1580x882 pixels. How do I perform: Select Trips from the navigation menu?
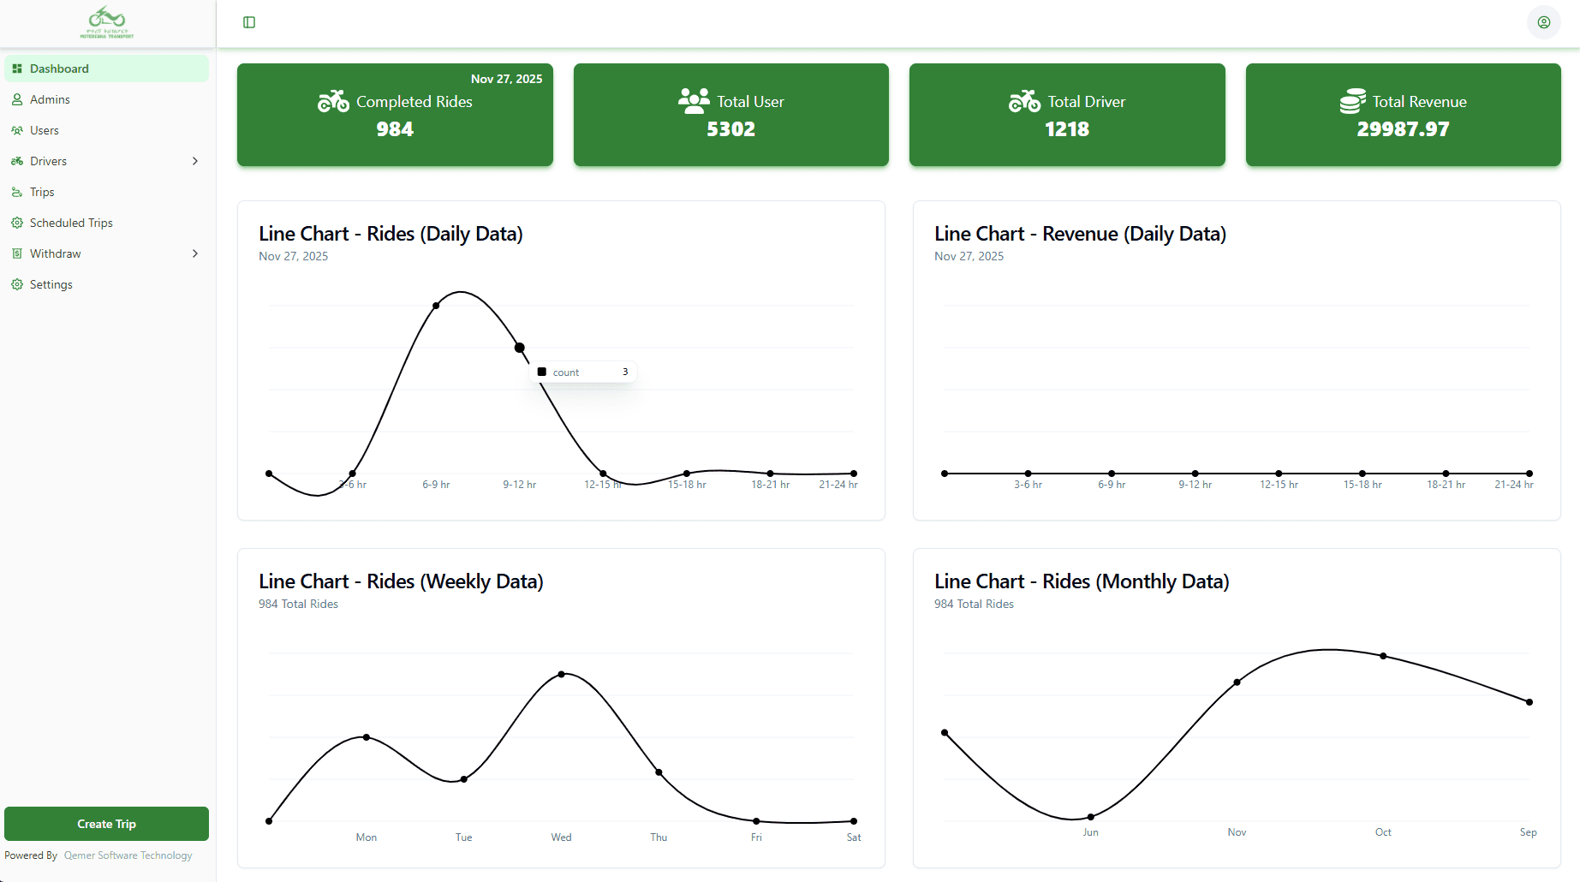point(42,192)
